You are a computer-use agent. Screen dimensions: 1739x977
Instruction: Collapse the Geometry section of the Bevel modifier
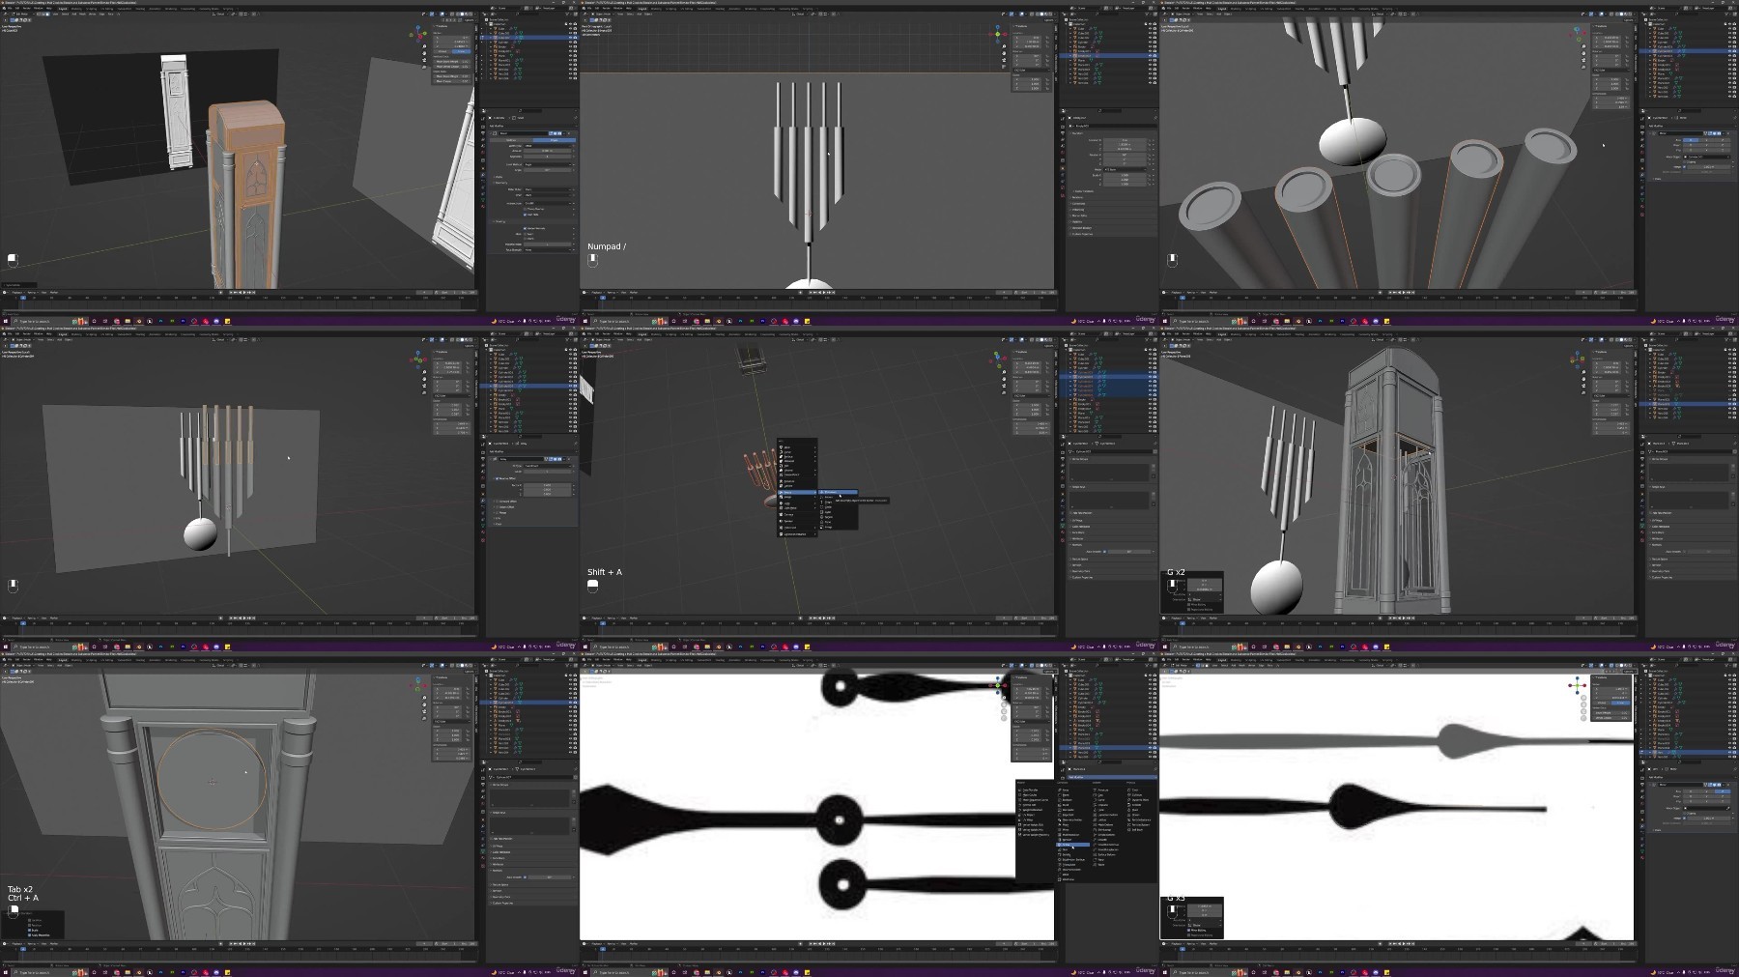click(x=499, y=183)
